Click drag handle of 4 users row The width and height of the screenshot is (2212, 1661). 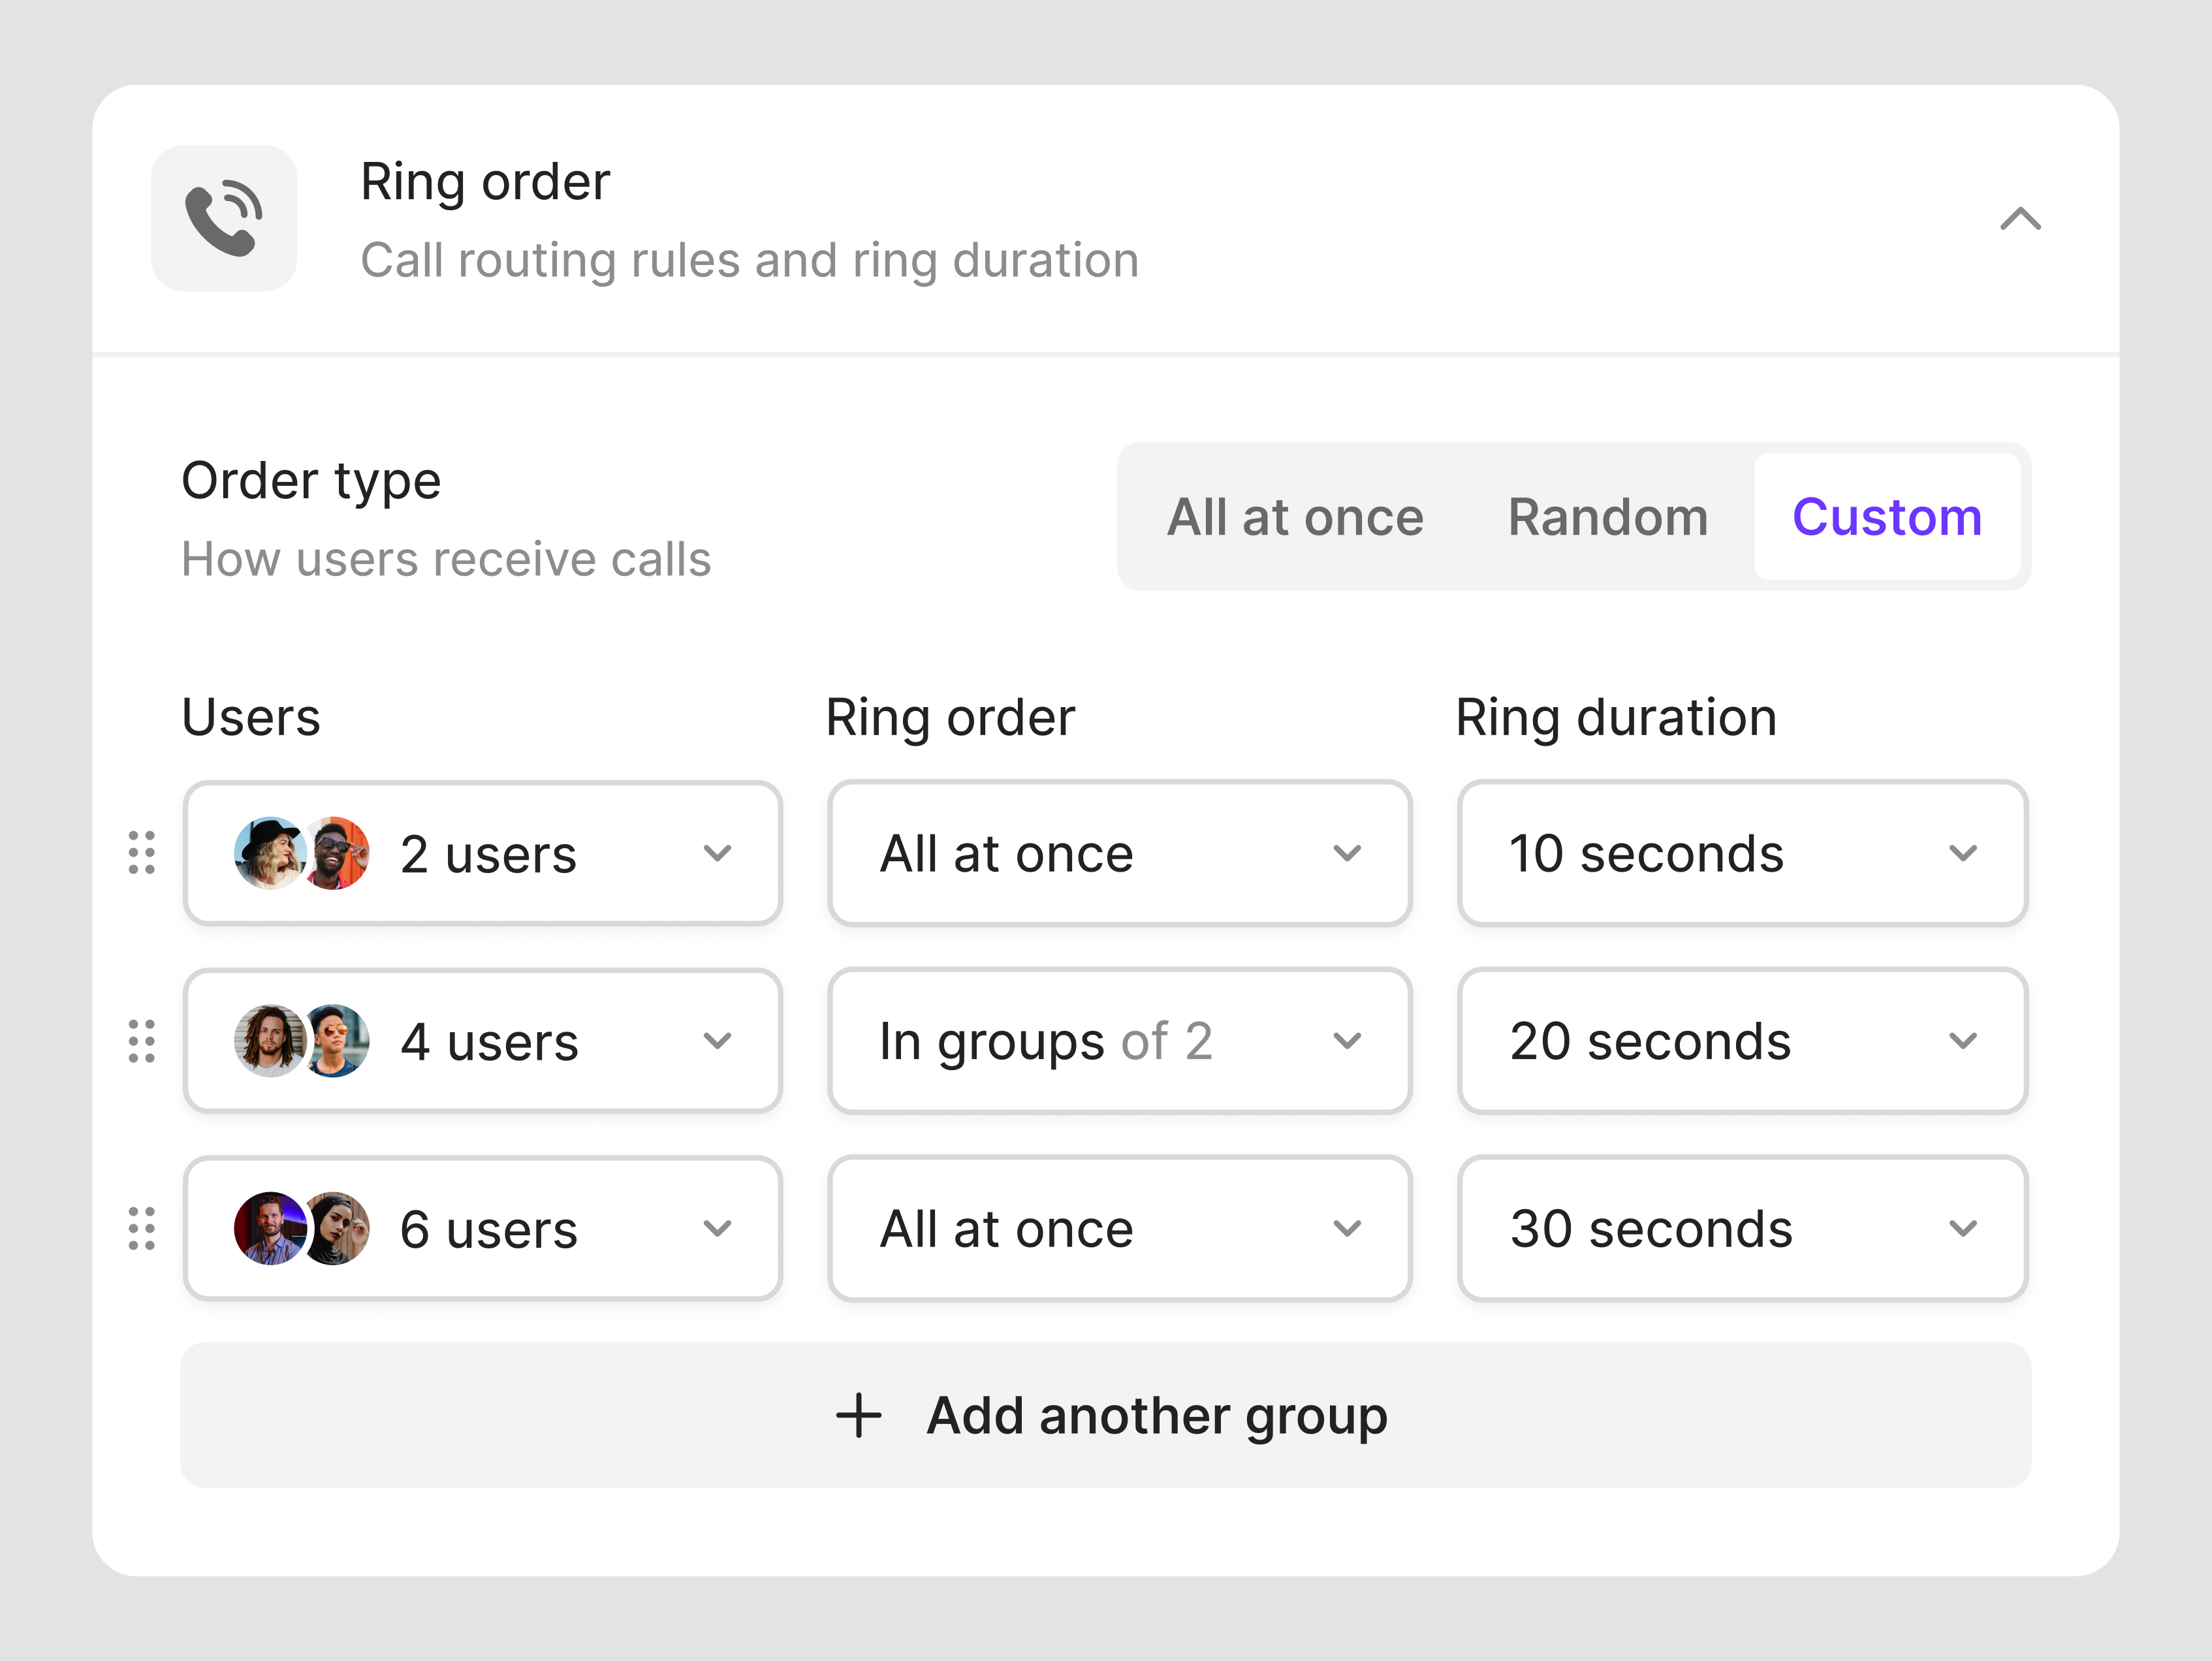[x=142, y=1041]
